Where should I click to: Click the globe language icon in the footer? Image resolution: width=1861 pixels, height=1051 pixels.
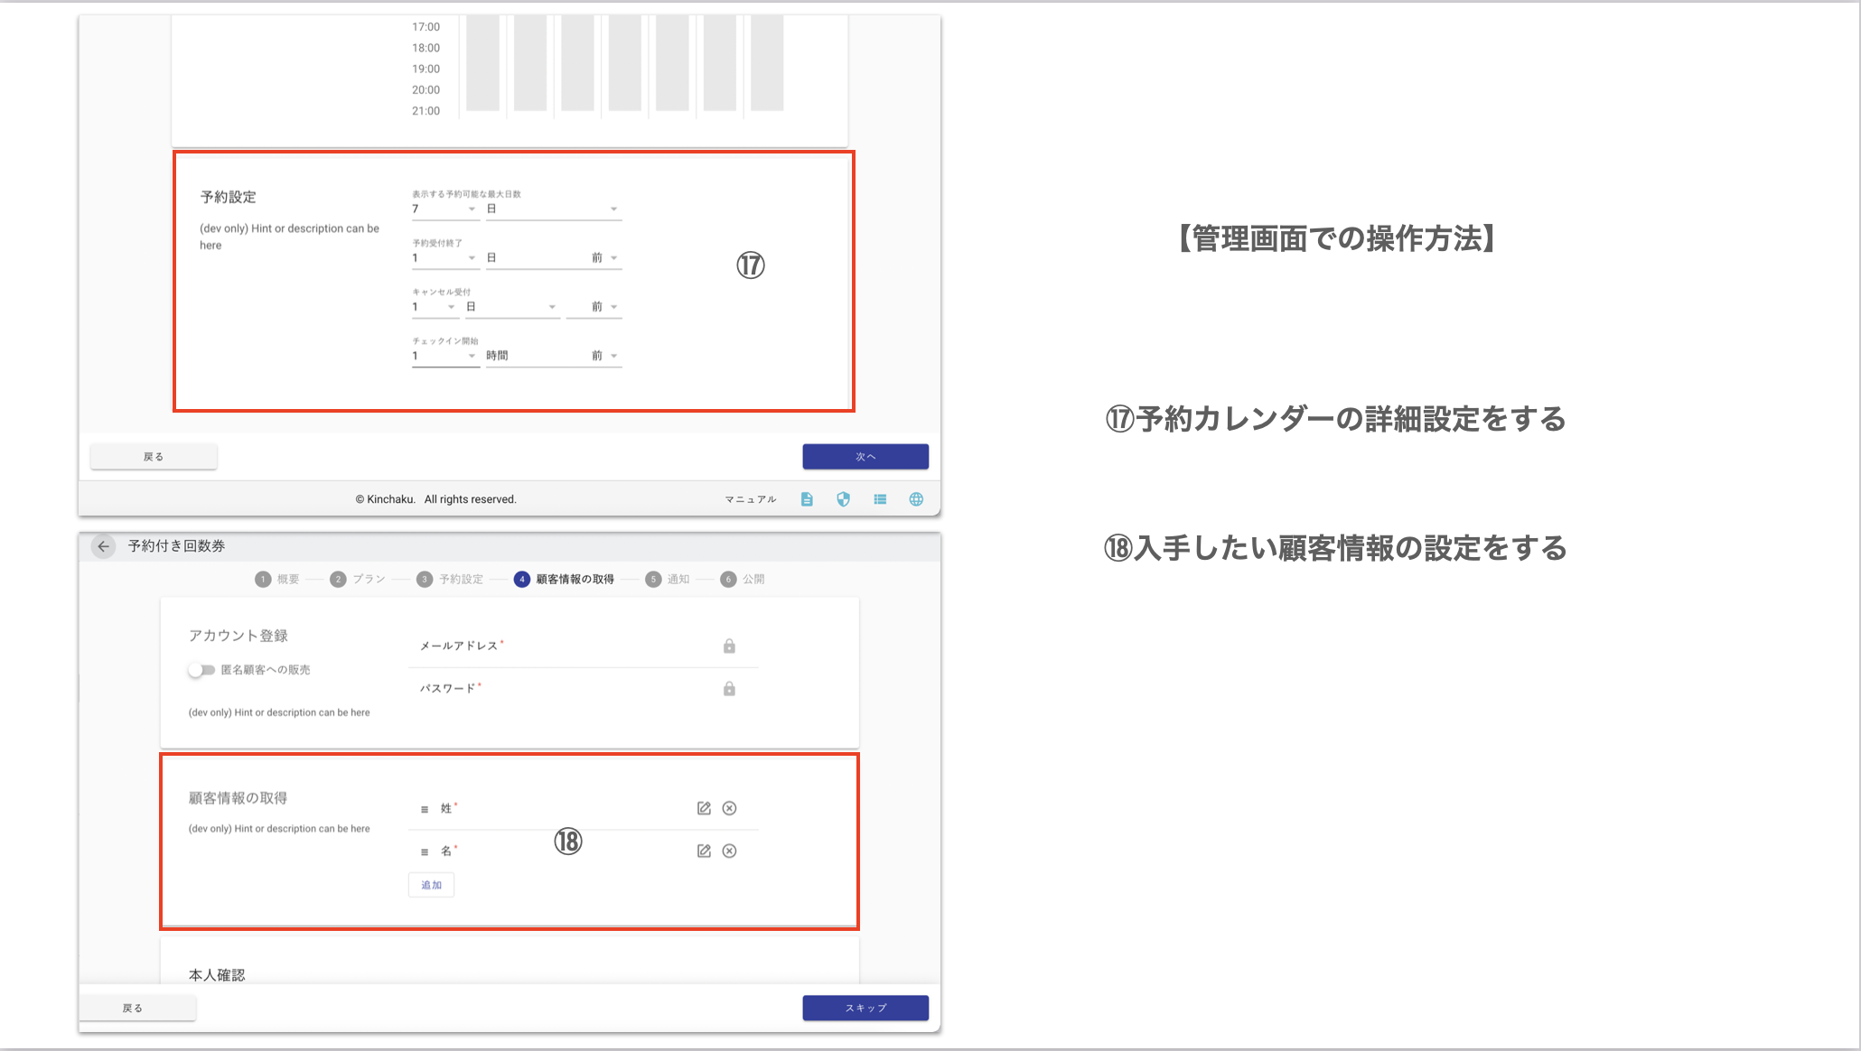click(916, 499)
